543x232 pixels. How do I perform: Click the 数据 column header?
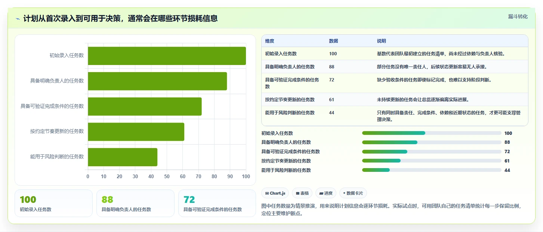click(333, 41)
